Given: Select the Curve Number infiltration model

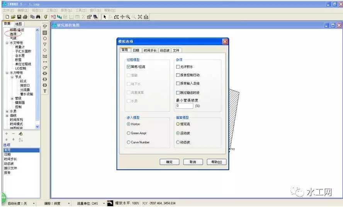Looking at the screenshot, I should (129, 142).
